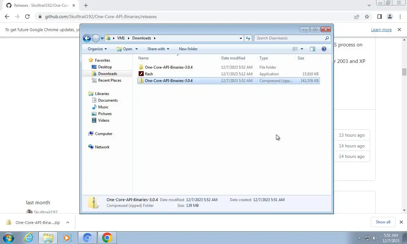Click the Chrome share page icon

point(357,17)
